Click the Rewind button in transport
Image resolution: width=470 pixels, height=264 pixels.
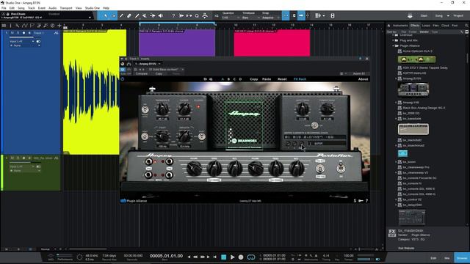[x=195, y=257]
